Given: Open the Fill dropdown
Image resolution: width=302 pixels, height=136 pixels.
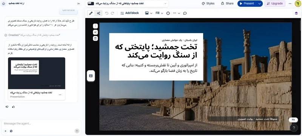Looking at the screenshot, I should pos(159,13).
